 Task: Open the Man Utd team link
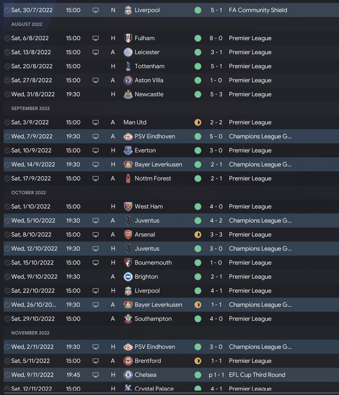135,122
